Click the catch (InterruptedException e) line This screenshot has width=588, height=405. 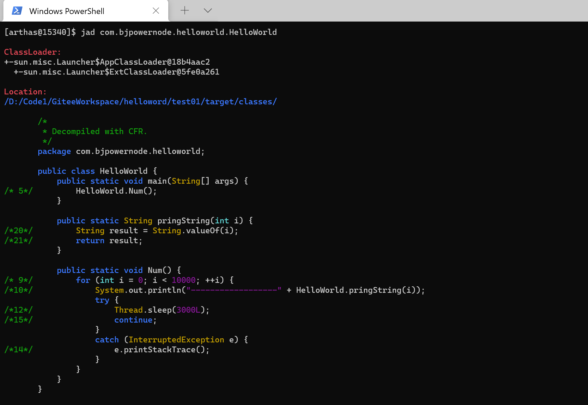pyautogui.click(x=172, y=340)
